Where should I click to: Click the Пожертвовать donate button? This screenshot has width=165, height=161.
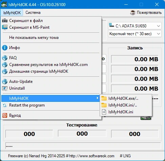pos(146,13)
